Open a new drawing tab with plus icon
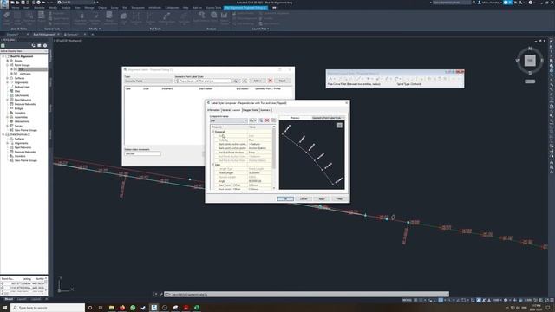 (93, 35)
